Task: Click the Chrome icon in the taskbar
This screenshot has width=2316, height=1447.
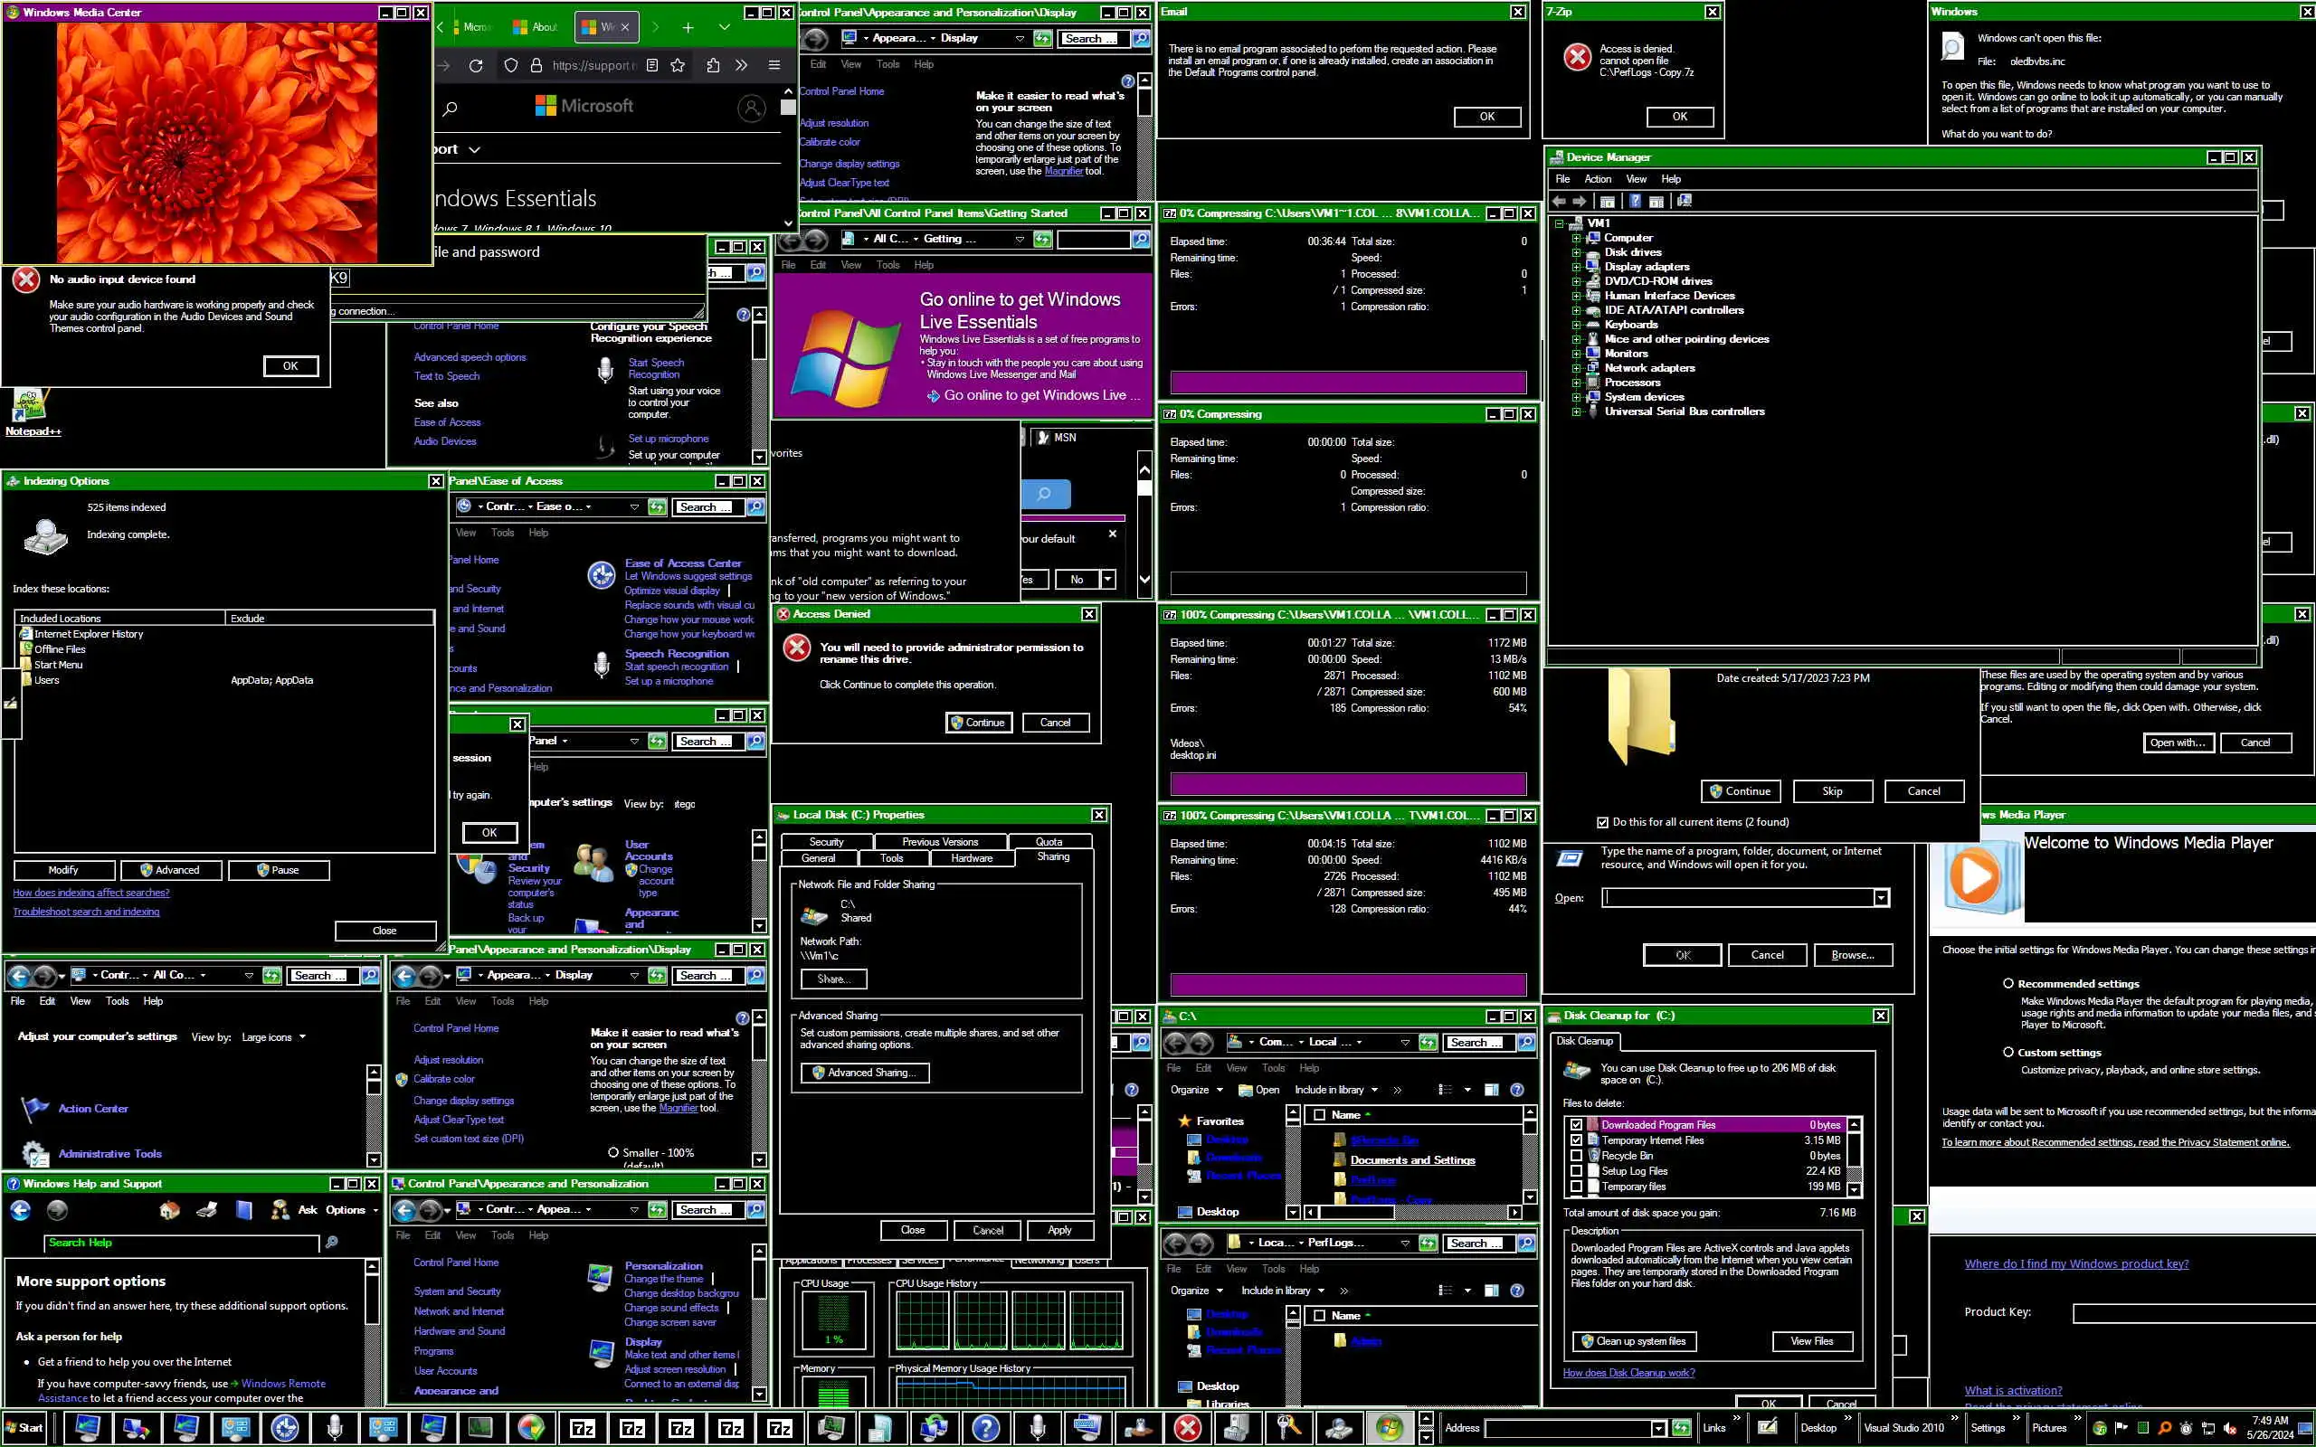Action: pyautogui.click(x=531, y=1428)
